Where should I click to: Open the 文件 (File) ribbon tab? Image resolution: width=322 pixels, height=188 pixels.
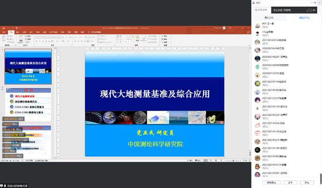(4, 32)
